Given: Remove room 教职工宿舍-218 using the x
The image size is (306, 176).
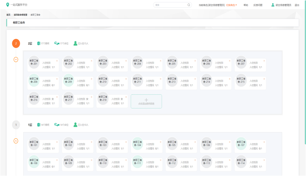Looking at the screenshot, I should [126, 97].
